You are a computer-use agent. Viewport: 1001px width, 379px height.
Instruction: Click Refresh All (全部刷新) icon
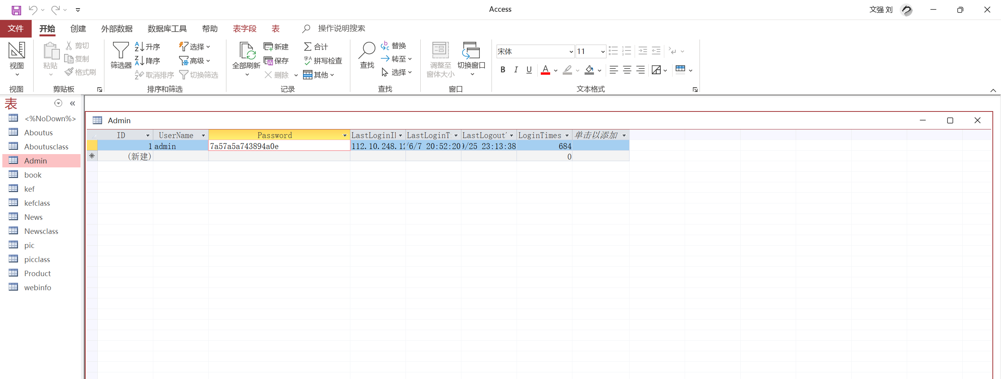pyautogui.click(x=247, y=51)
